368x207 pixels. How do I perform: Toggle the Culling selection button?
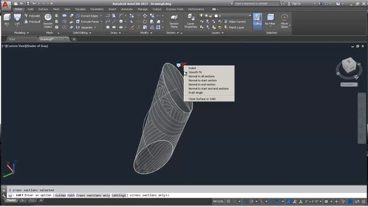257,21
